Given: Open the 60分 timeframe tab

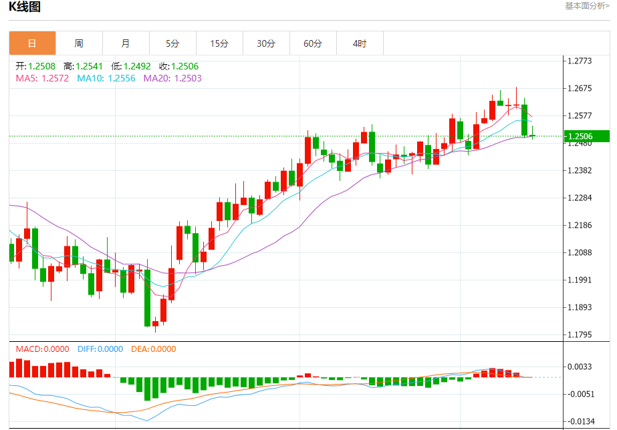Looking at the screenshot, I should pyautogui.click(x=314, y=43).
